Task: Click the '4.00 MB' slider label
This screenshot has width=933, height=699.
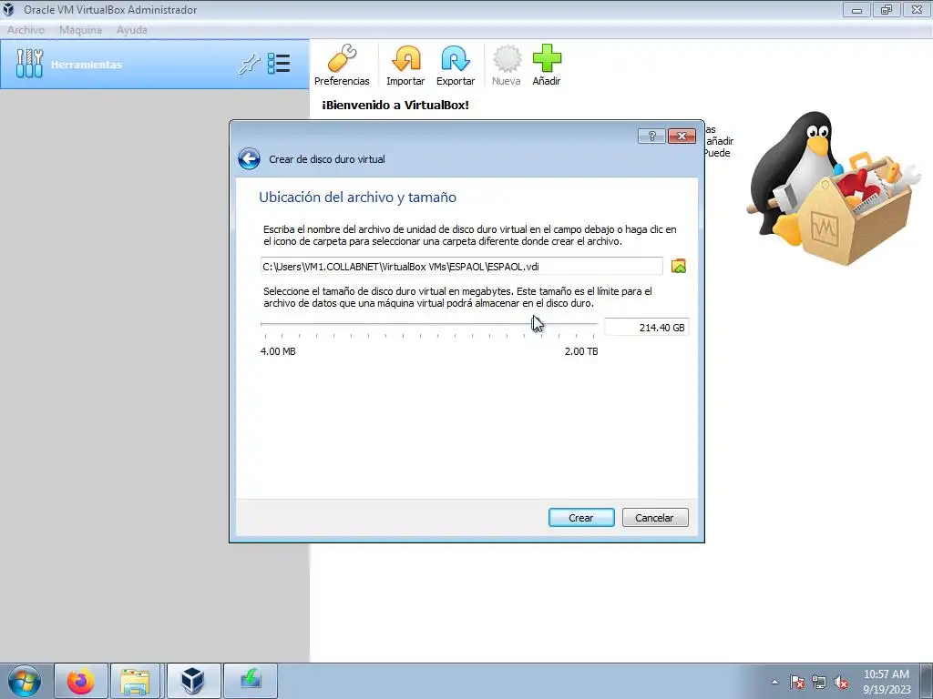Action: click(278, 351)
